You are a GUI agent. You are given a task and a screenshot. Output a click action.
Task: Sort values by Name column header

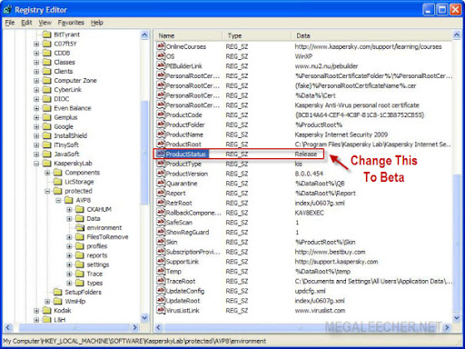(x=188, y=35)
